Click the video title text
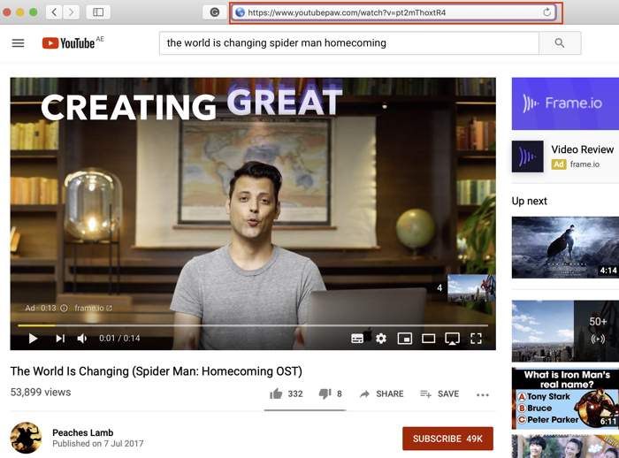The image size is (619, 458). click(x=157, y=371)
